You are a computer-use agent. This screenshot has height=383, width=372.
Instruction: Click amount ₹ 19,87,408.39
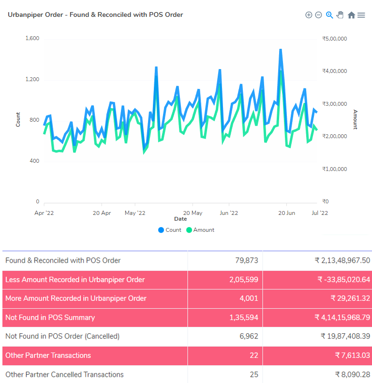(345, 336)
